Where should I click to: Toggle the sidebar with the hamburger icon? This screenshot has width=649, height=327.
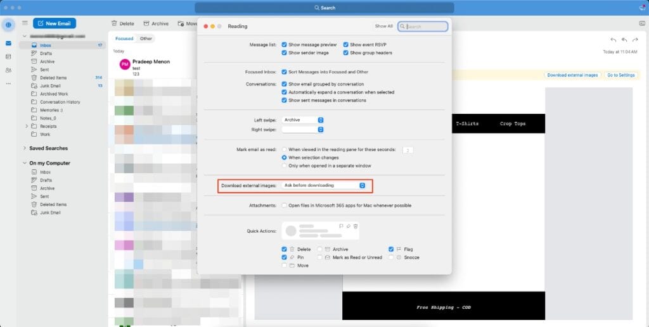(x=25, y=23)
